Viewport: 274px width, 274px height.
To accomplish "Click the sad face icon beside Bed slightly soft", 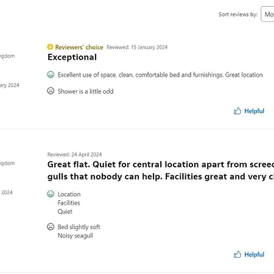I will click(x=51, y=227).
